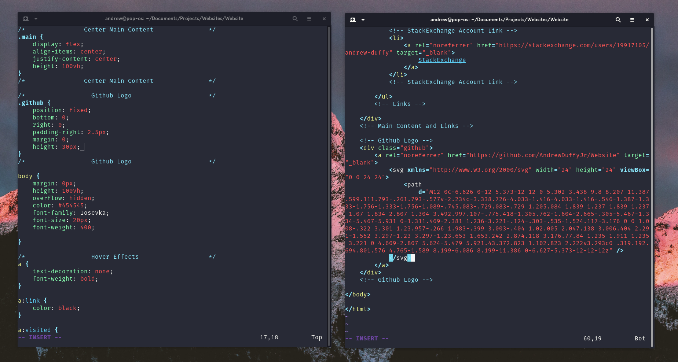
Task: Open the tab dropdown arrow in left terminal
Action: click(x=36, y=19)
